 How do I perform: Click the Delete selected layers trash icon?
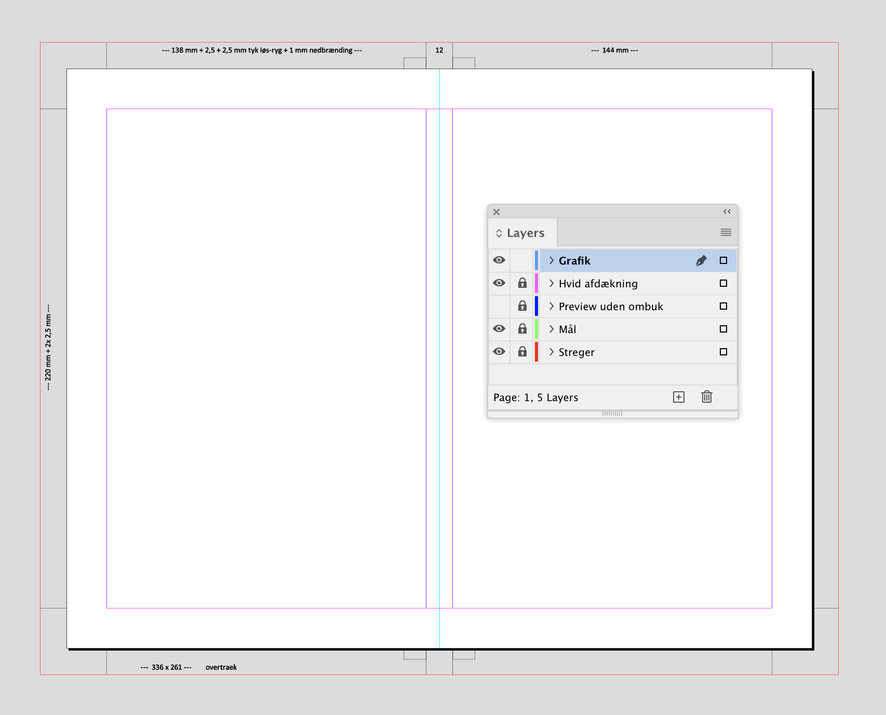click(707, 397)
